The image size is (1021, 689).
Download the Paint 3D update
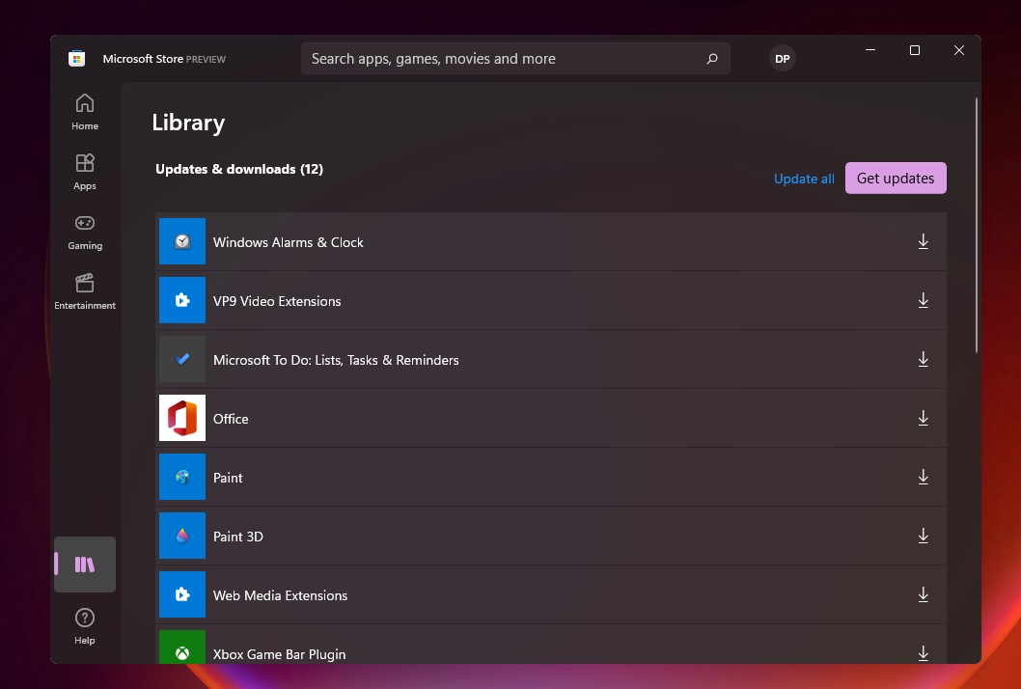pyautogui.click(x=923, y=536)
